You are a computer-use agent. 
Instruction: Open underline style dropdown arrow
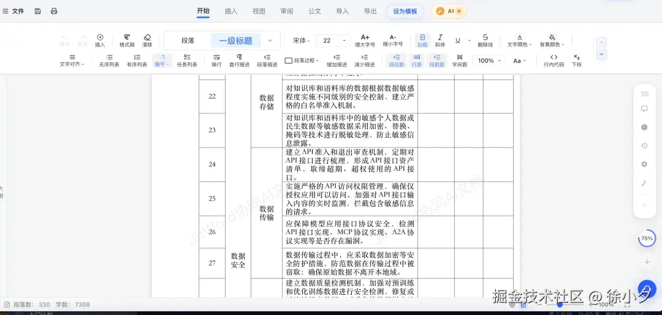(469, 40)
